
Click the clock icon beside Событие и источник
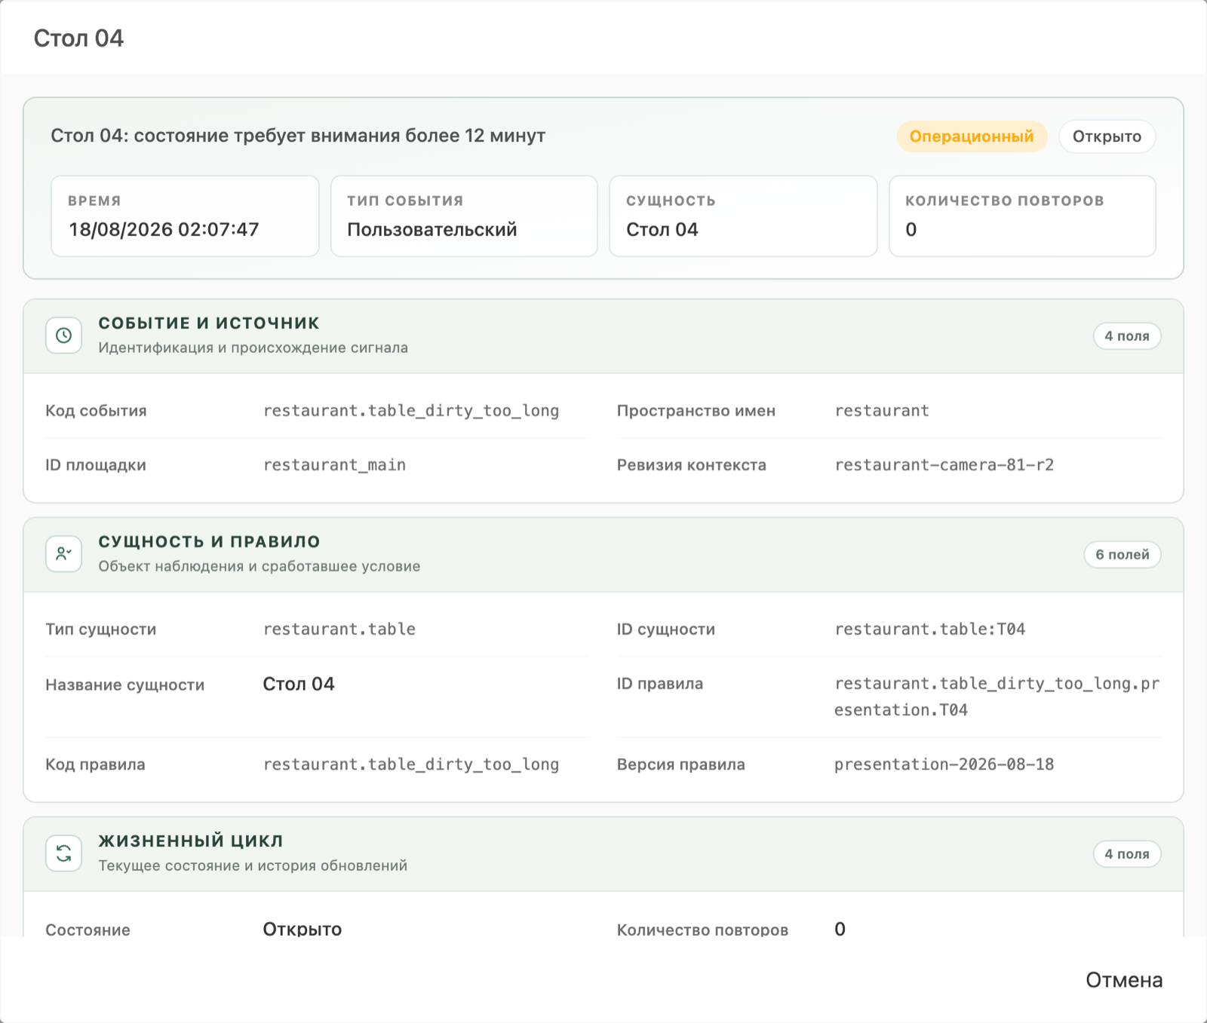(x=63, y=335)
